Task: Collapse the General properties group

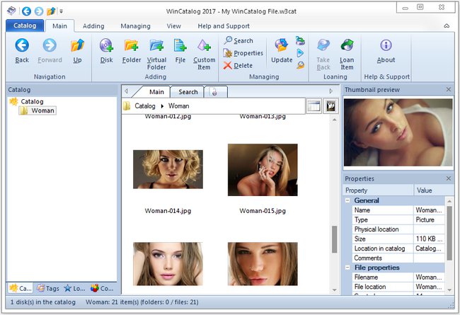Action: [347, 200]
